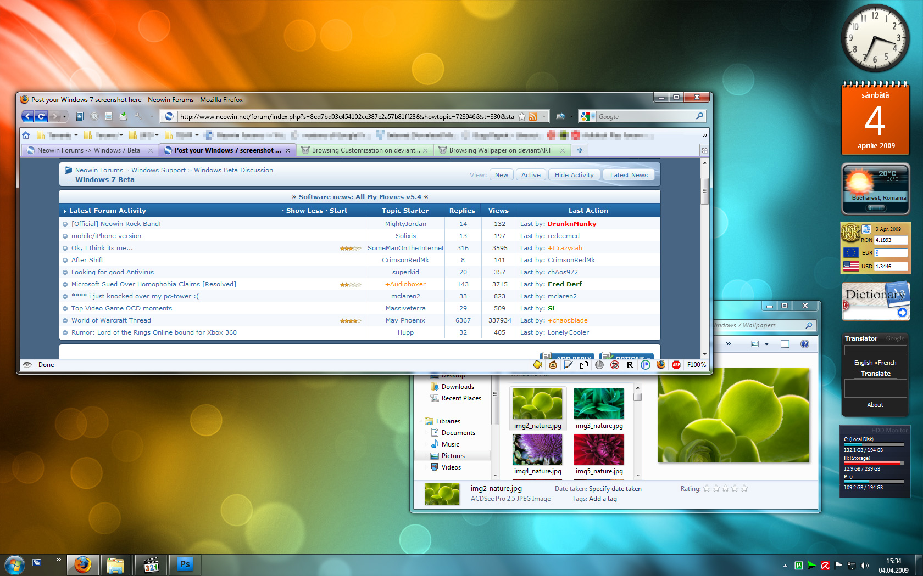Enable the Active view filter on the forum

530,174
